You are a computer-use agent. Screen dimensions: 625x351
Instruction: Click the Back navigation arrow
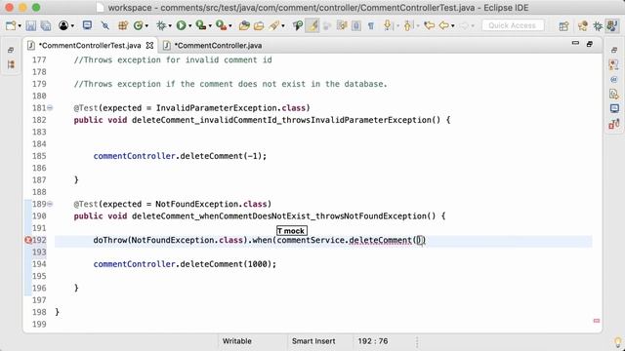(x=443, y=26)
